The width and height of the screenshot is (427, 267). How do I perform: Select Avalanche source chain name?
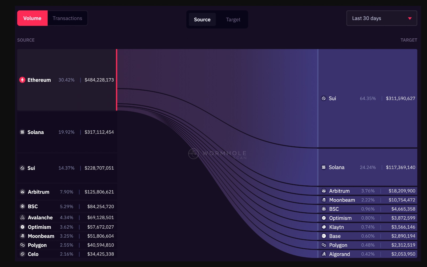click(x=40, y=218)
